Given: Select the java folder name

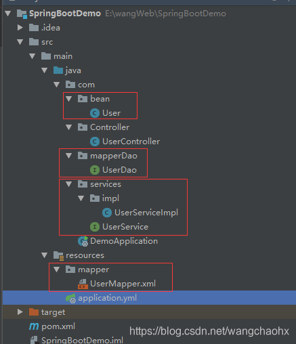Looking at the screenshot, I should (73, 70).
